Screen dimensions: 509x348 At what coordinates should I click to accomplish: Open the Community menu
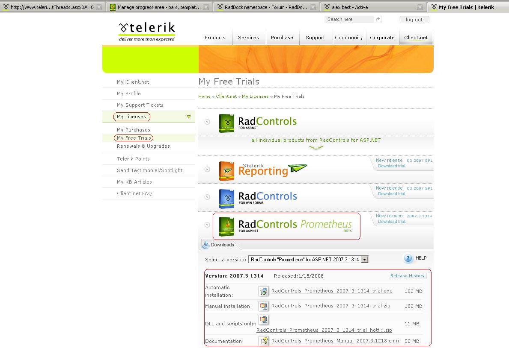pyautogui.click(x=348, y=38)
